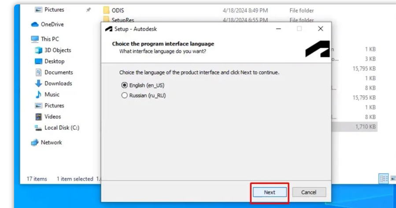Select the This PC icon
Screen dimensions: 396x208
35,39
